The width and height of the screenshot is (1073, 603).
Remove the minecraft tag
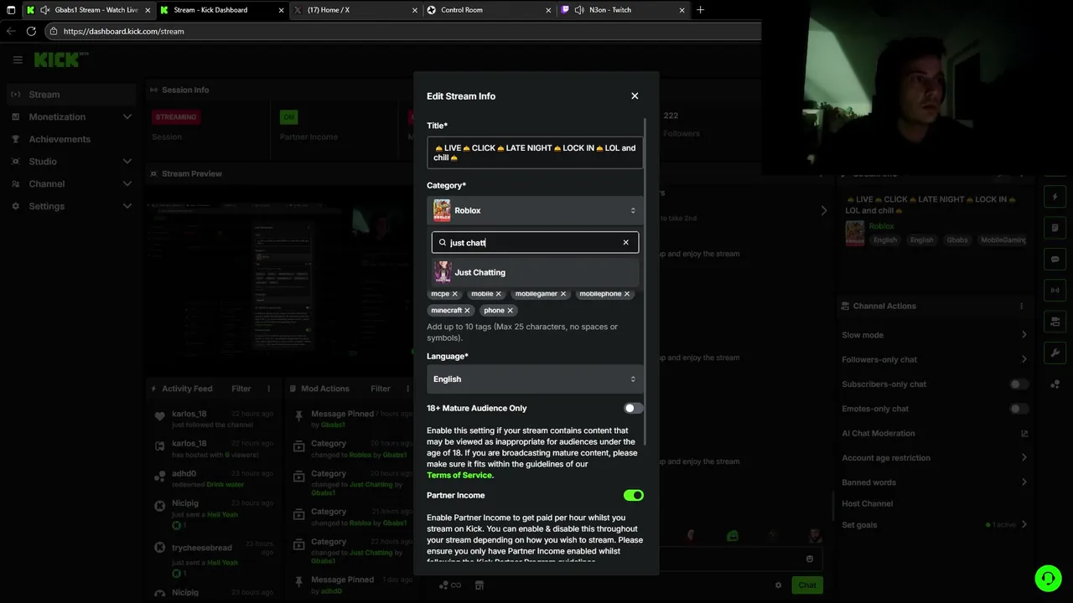[467, 311]
